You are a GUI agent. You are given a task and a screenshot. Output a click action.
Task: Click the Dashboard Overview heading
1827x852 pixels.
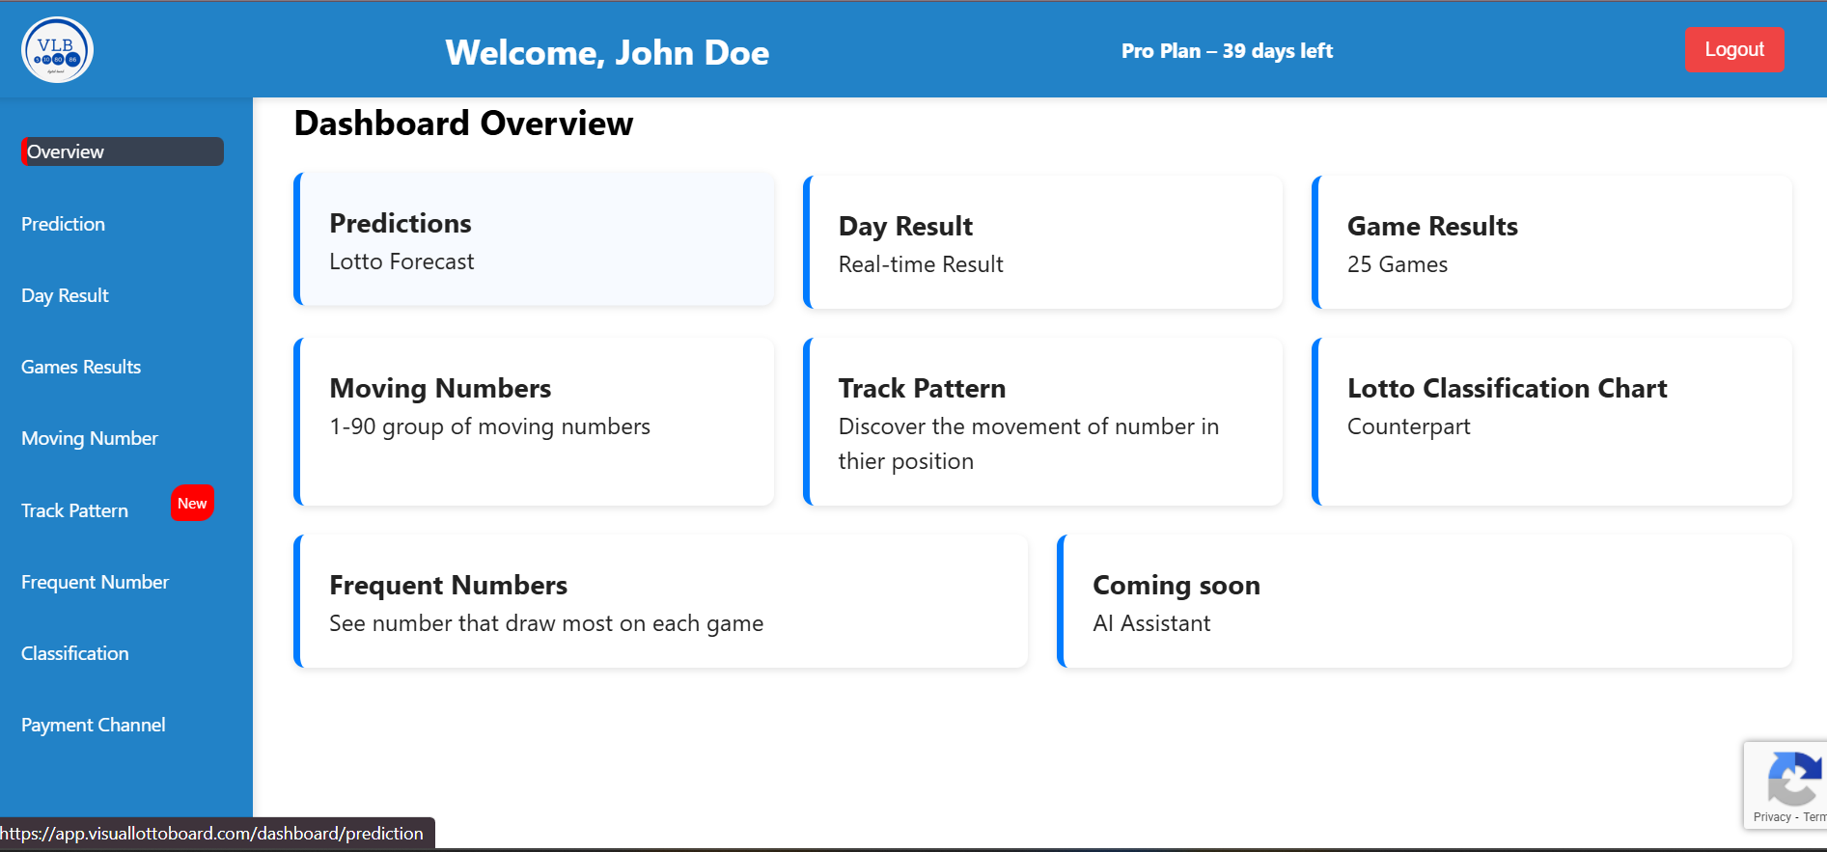pyautogui.click(x=463, y=124)
